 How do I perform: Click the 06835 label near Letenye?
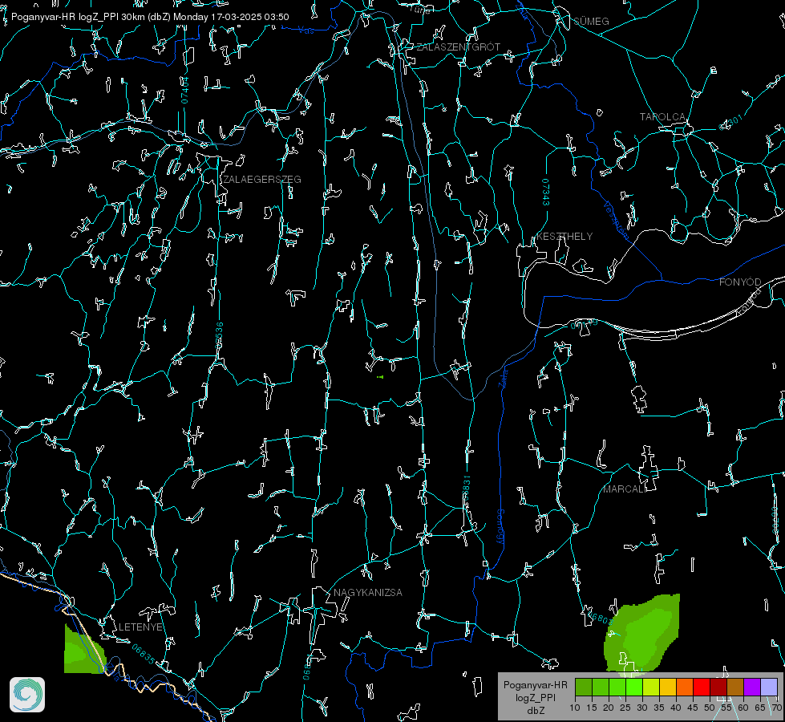tap(144, 655)
